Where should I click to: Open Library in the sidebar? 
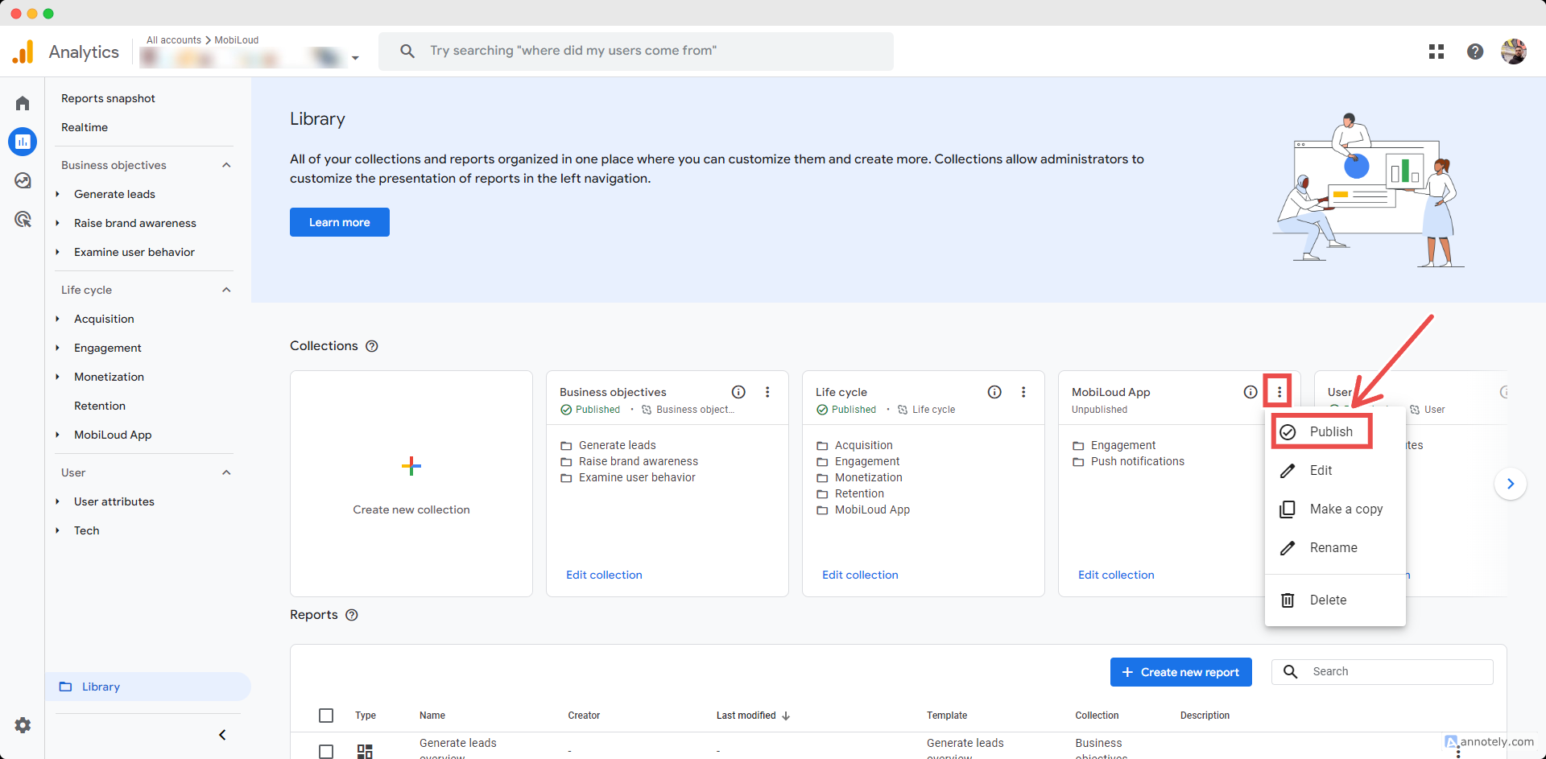click(148, 687)
